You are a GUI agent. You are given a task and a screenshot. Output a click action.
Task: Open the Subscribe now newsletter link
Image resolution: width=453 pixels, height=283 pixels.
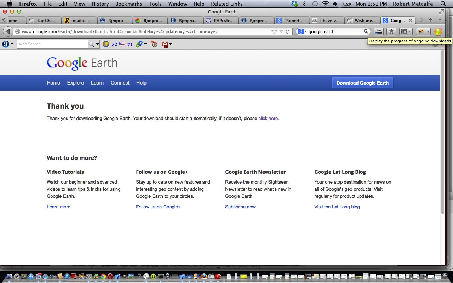[240, 207]
